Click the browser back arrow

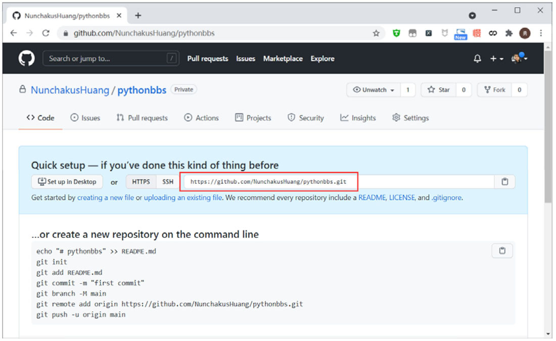[14, 33]
